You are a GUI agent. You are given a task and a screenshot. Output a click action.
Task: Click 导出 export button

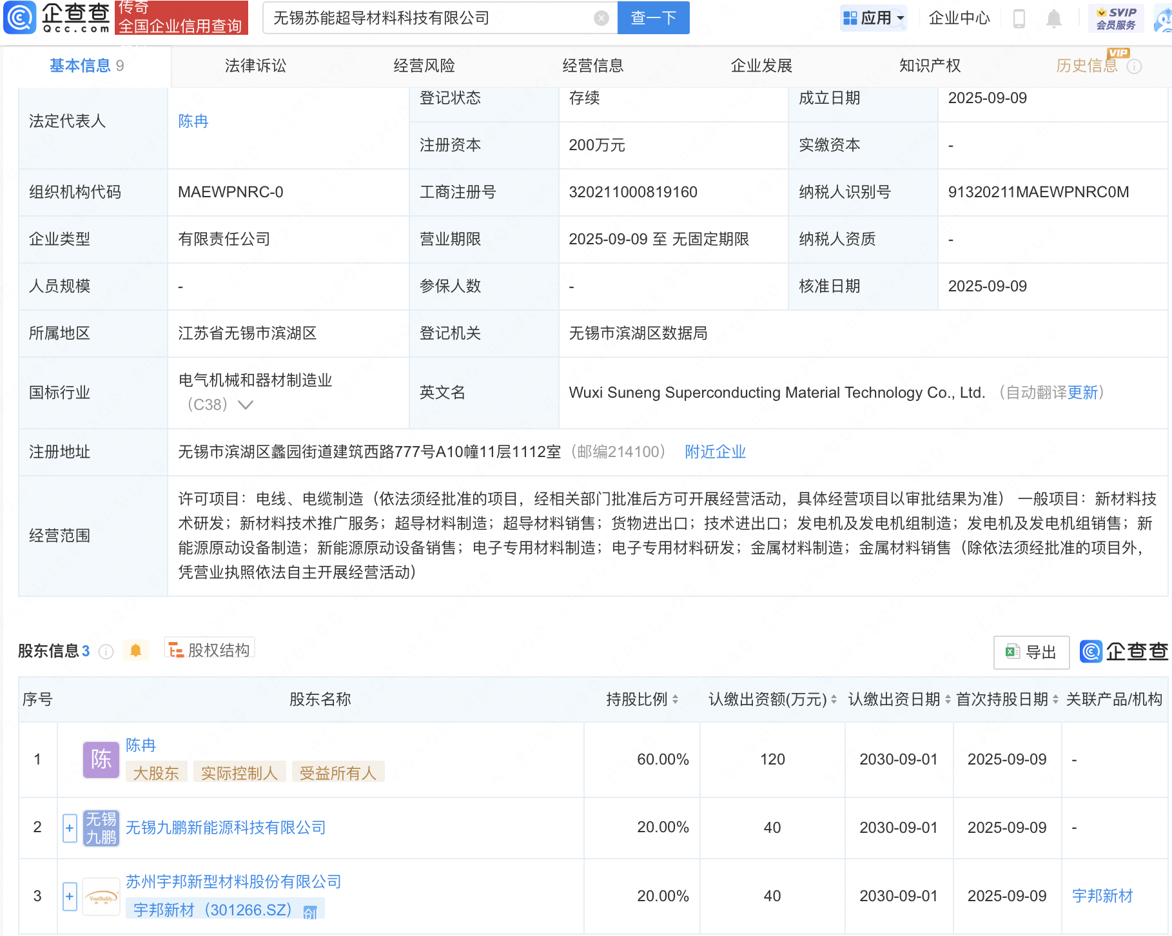1031,652
